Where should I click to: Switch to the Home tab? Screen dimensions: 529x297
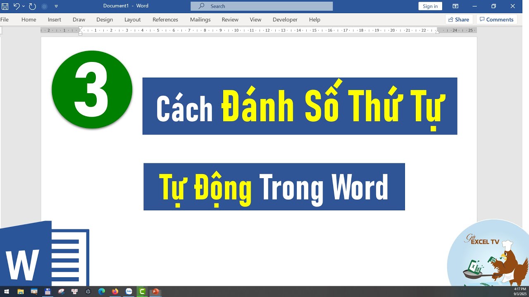point(29,19)
